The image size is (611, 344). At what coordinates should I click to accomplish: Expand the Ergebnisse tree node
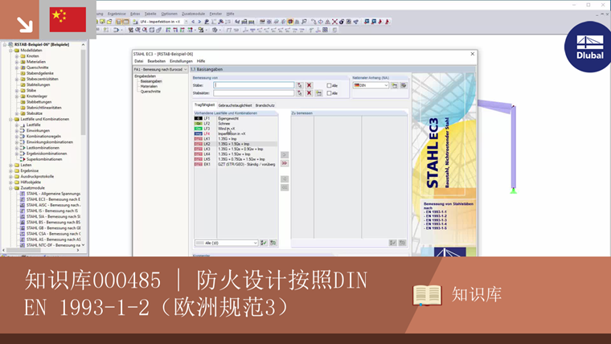pos(11,170)
